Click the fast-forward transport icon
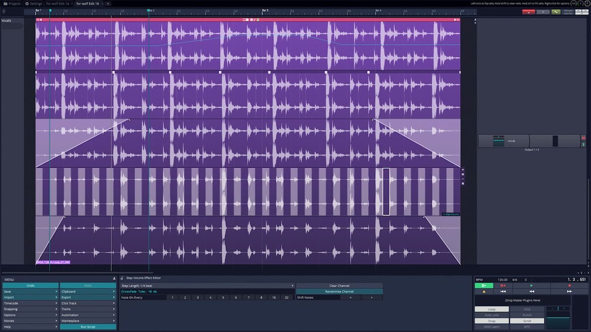 (x=569, y=291)
